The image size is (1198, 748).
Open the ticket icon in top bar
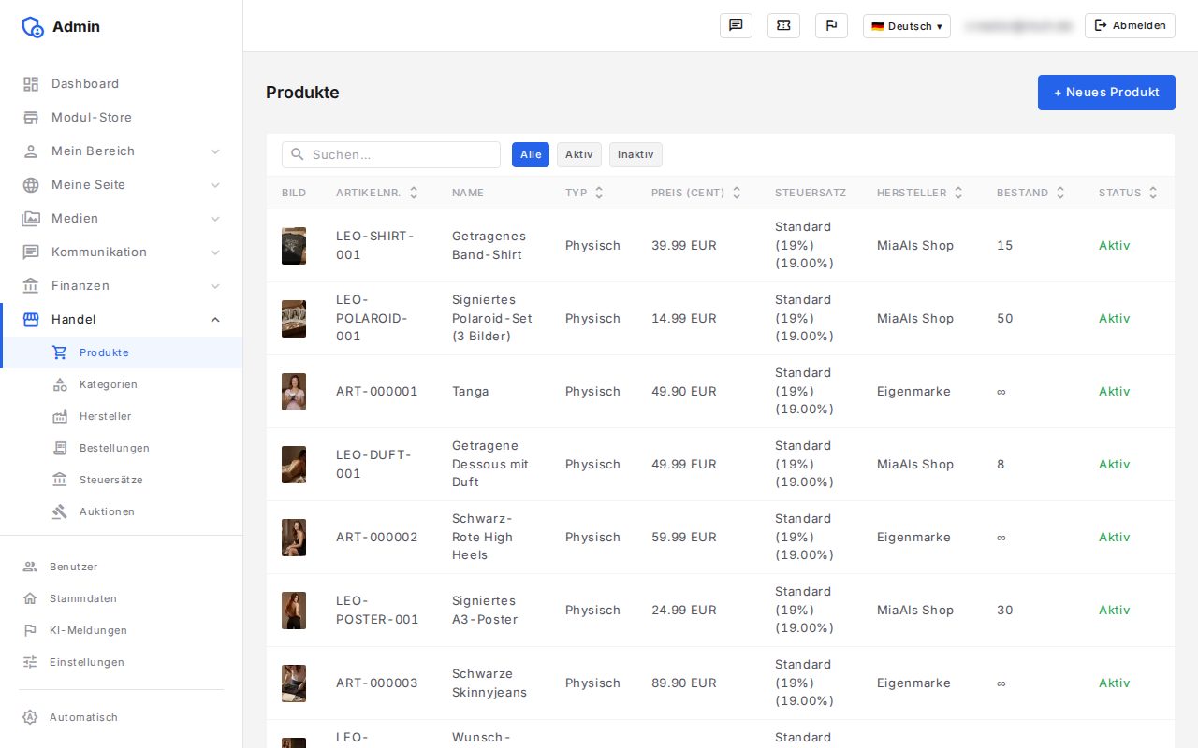783,26
